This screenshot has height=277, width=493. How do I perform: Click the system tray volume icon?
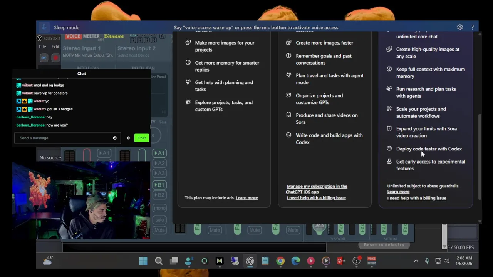point(446,261)
